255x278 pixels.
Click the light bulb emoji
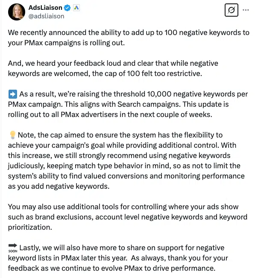[x=12, y=135]
